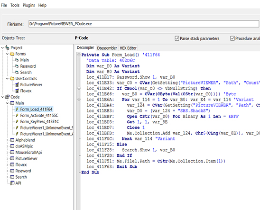260x210 pixels.
Task: Select Main form in Forms folder
Action: click(x=24, y=60)
